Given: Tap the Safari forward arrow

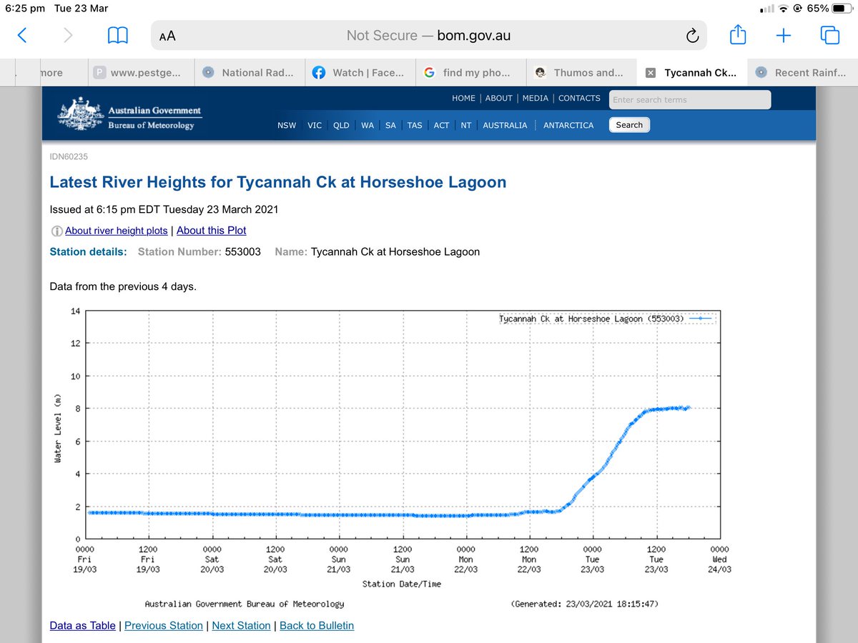Looking at the screenshot, I should (68, 35).
